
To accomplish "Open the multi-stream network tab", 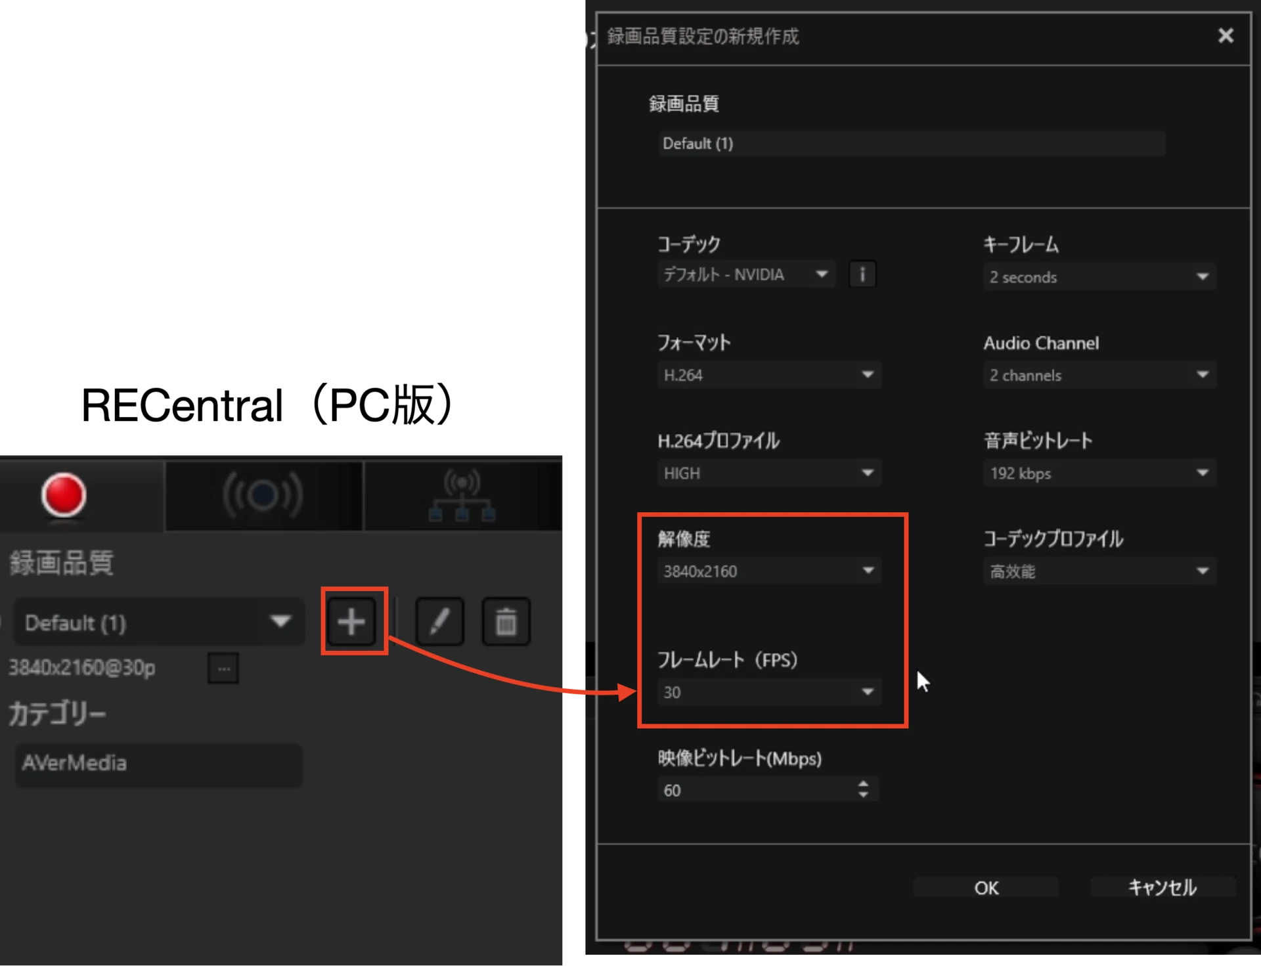I will pos(462,495).
